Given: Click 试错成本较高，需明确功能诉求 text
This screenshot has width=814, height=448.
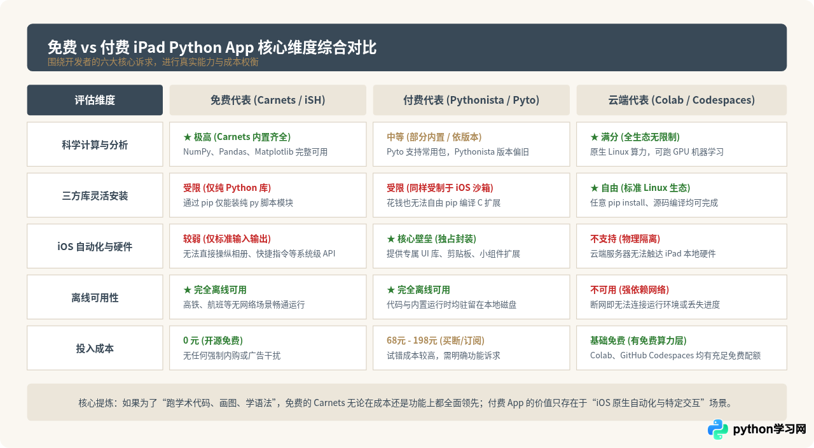Looking at the screenshot, I should [443, 356].
